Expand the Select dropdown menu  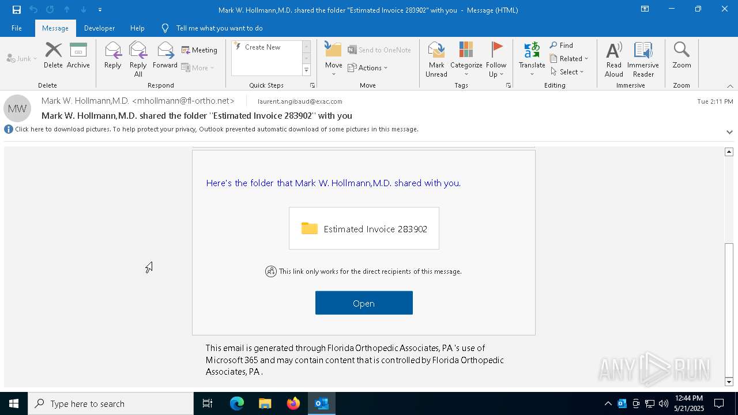567,72
